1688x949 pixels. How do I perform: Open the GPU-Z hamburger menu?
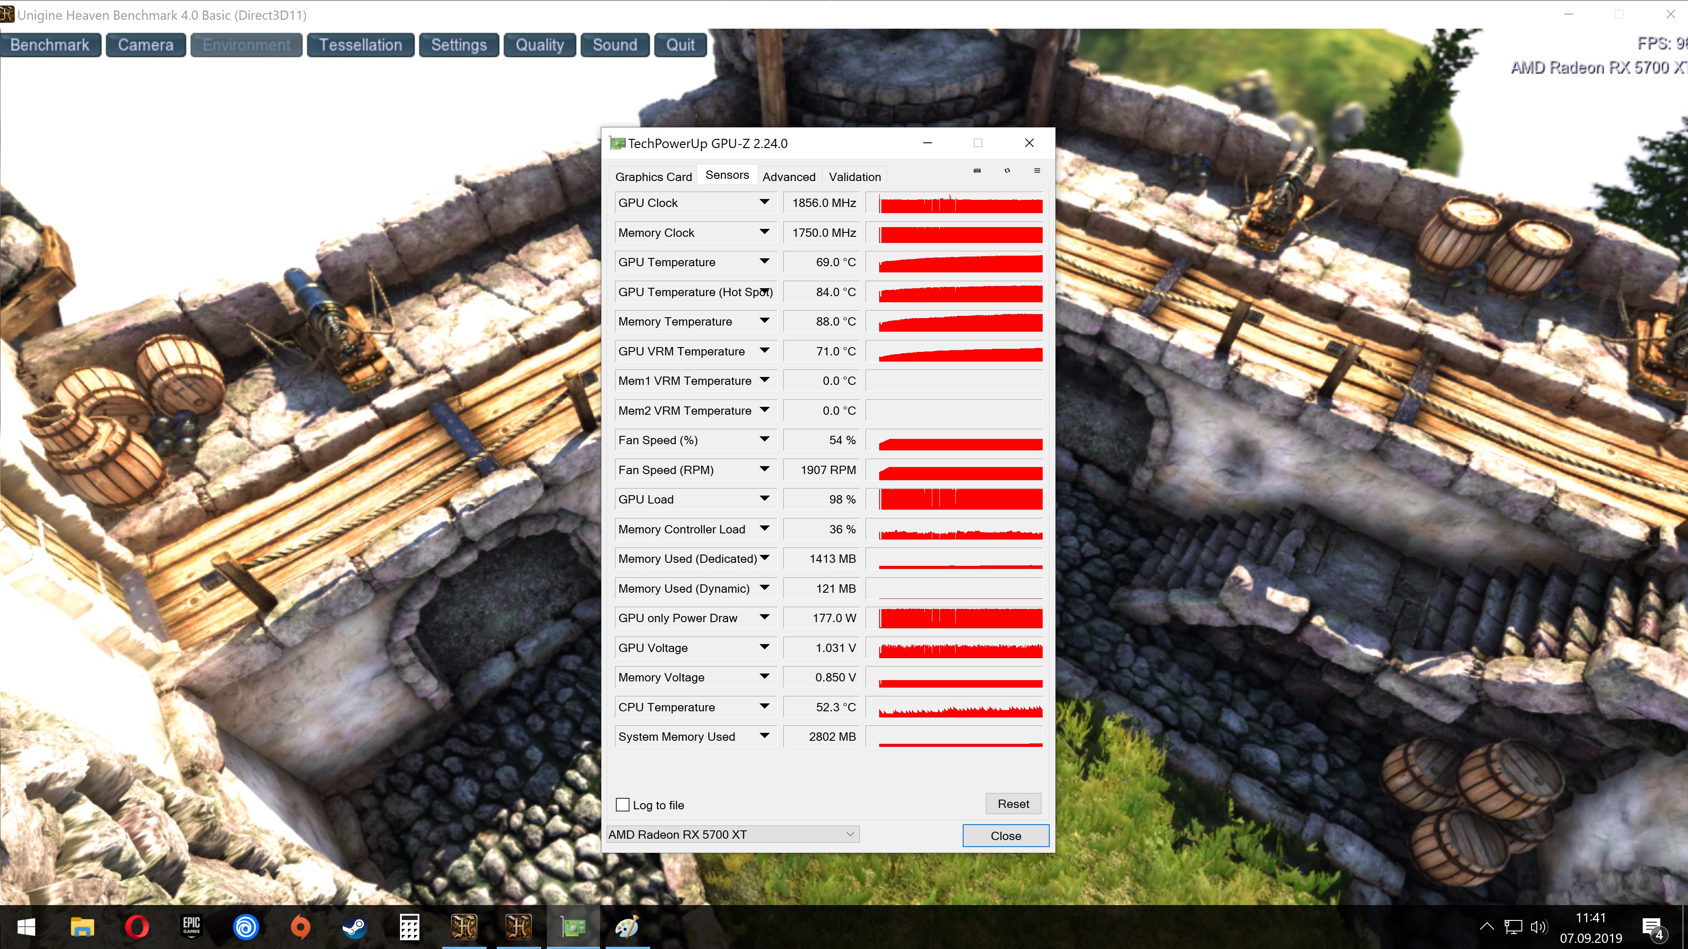(x=1037, y=171)
